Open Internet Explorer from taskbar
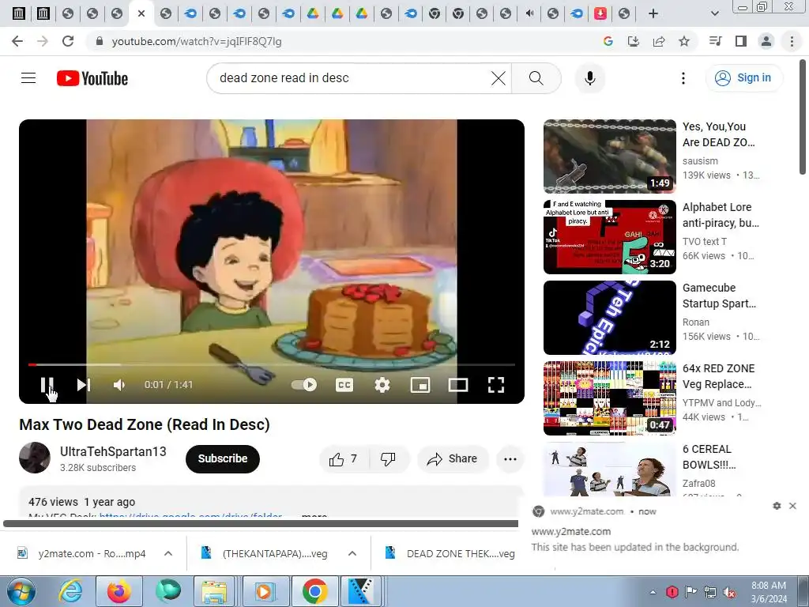Image resolution: width=809 pixels, height=607 pixels. tap(70, 591)
